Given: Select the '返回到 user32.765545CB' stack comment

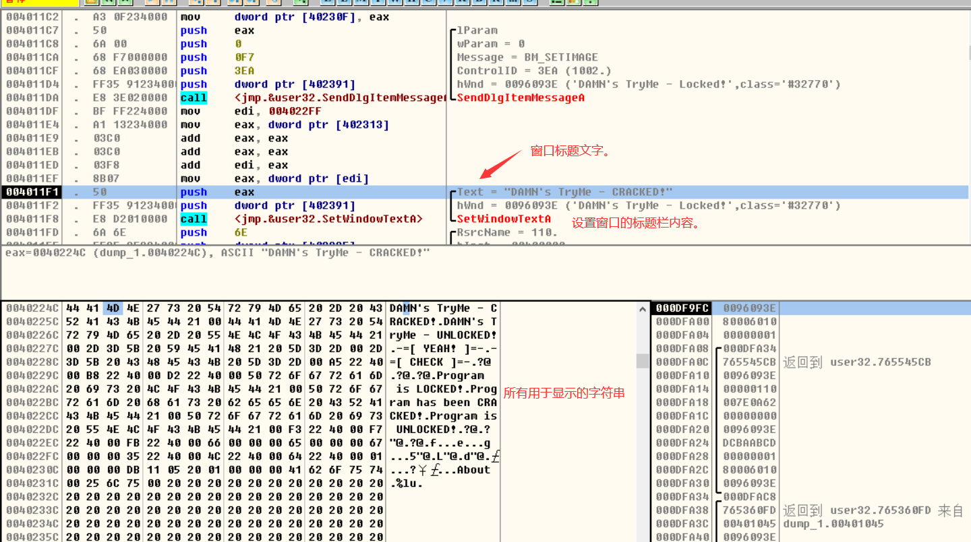Looking at the screenshot, I should 857,362.
